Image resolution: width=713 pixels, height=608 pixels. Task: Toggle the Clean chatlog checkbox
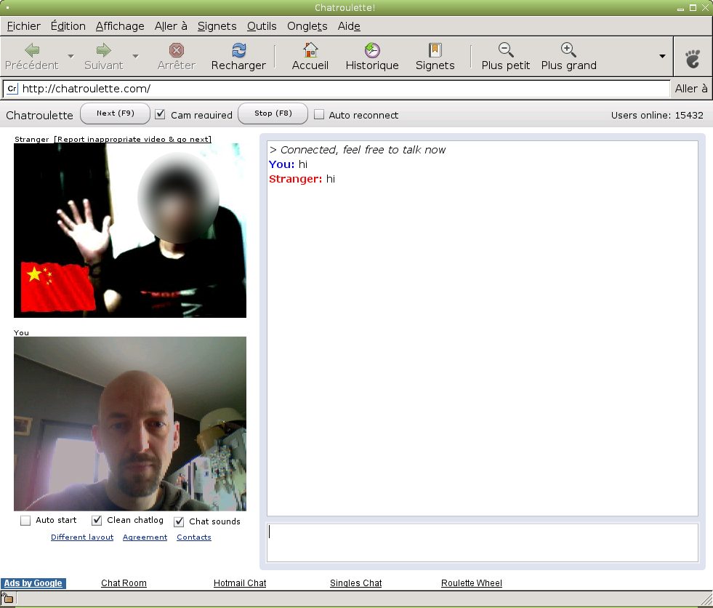coord(97,521)
